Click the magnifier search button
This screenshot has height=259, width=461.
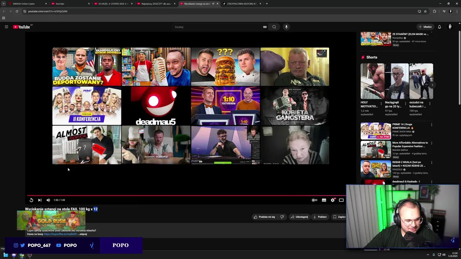(x=274, y=27)
